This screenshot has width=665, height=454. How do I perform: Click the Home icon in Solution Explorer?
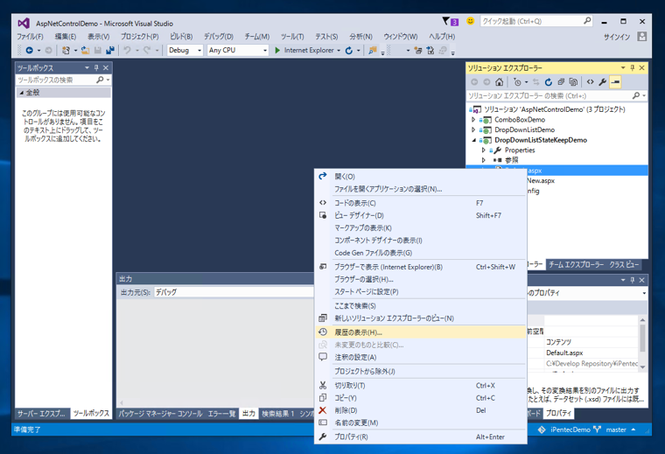tap(499, 82)
